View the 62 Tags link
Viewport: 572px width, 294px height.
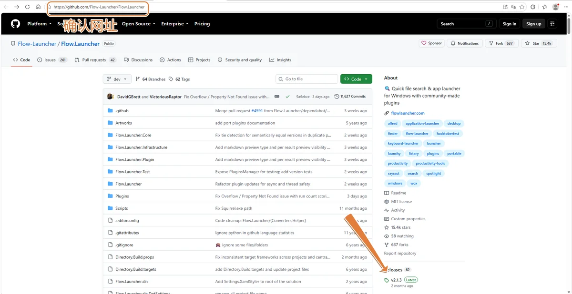179,79
